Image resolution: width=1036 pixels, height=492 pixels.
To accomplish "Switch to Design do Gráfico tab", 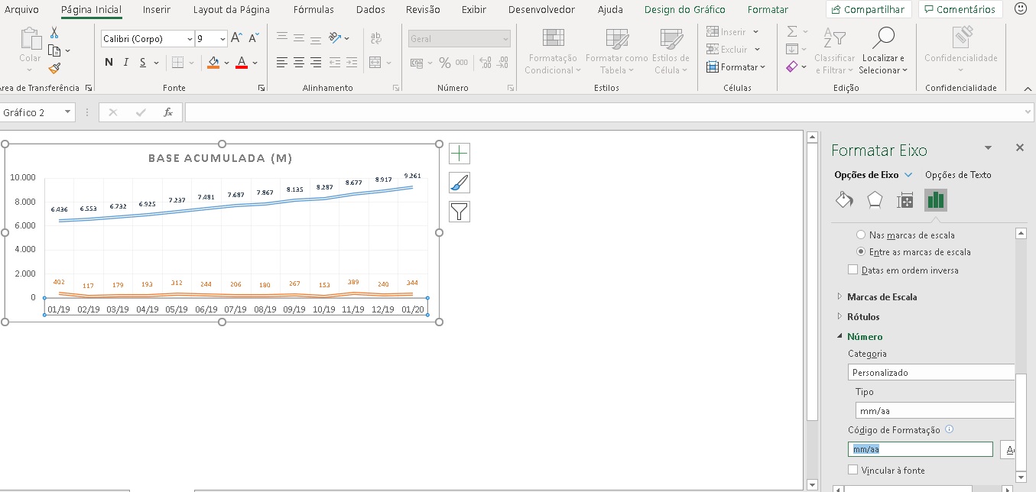I will (685, 10).
